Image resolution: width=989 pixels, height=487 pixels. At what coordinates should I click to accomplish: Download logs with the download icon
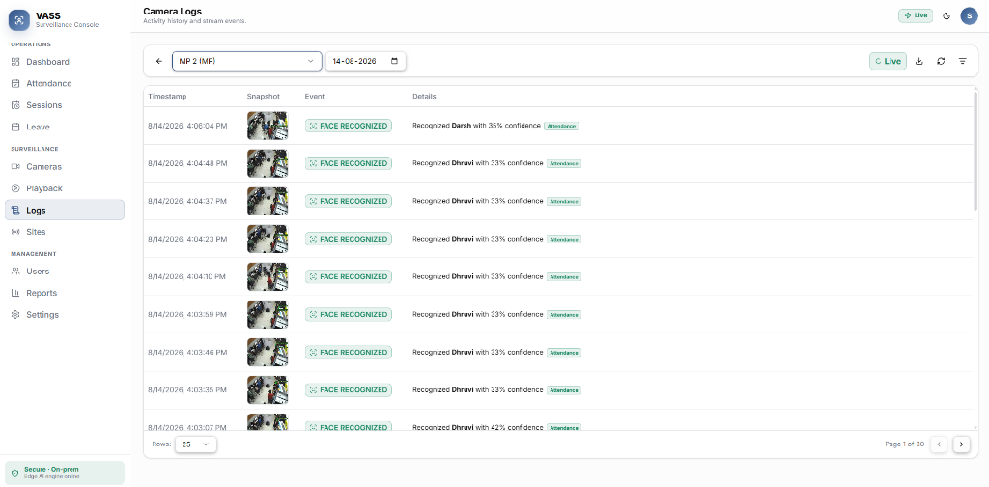click(x=919, y=61)
